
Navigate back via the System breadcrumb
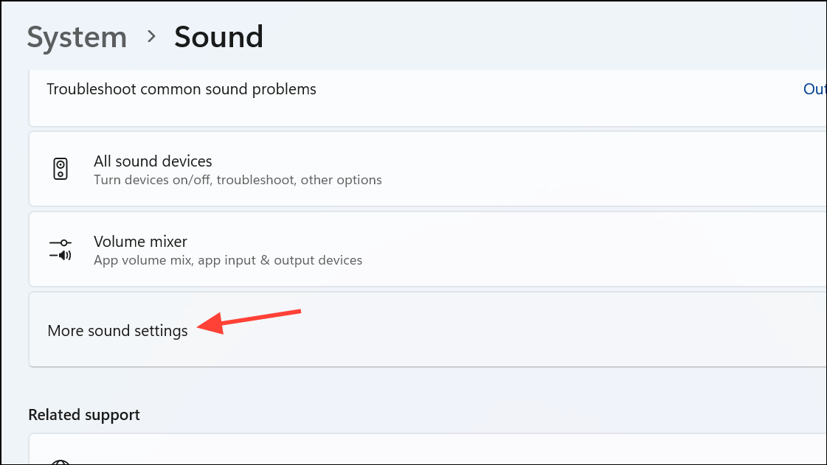[x=77, y=36]
